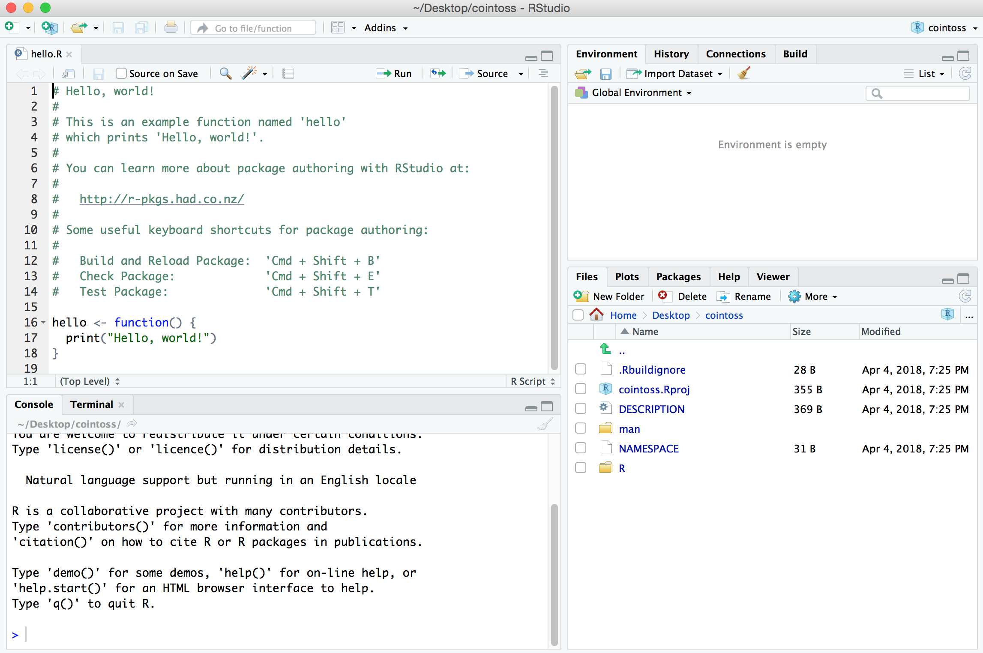Check the R folder checkbox
The height and width of the screenshot is (653, 983).
pos(581,467)
